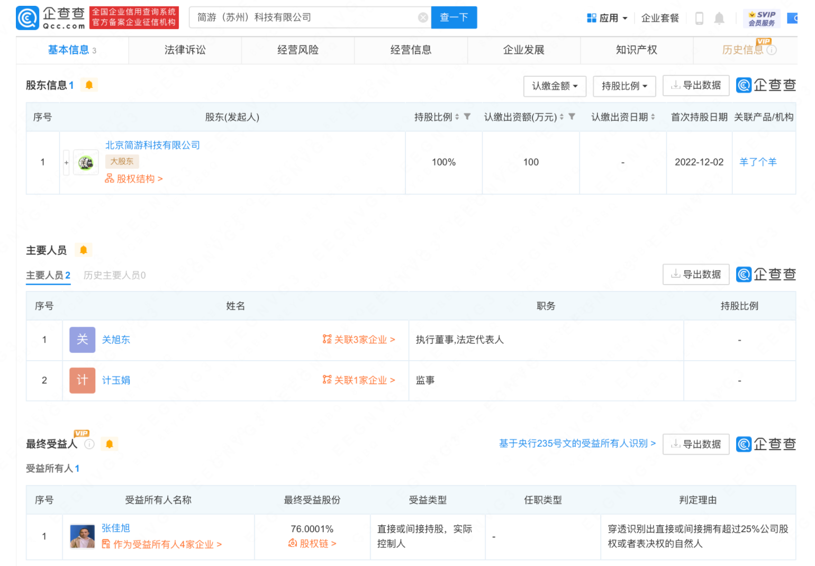Open 认缴金额 dropdown filter
This screenshot has height=566, width=815.
pyautogui.click(x=555, y=86)
